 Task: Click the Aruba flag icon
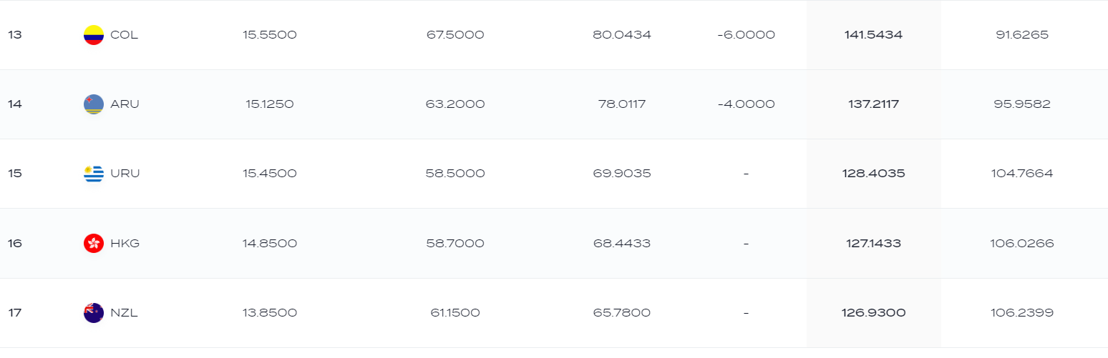(94, 104)
